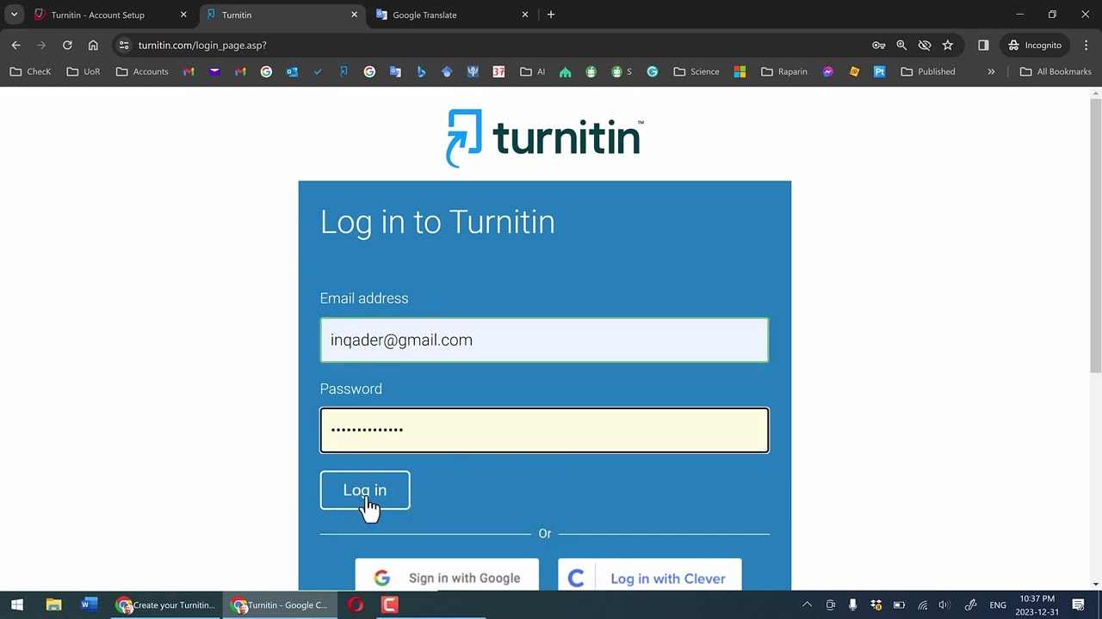Focus the Email address input field
The image size is (1102, 619).
point(544,340)
